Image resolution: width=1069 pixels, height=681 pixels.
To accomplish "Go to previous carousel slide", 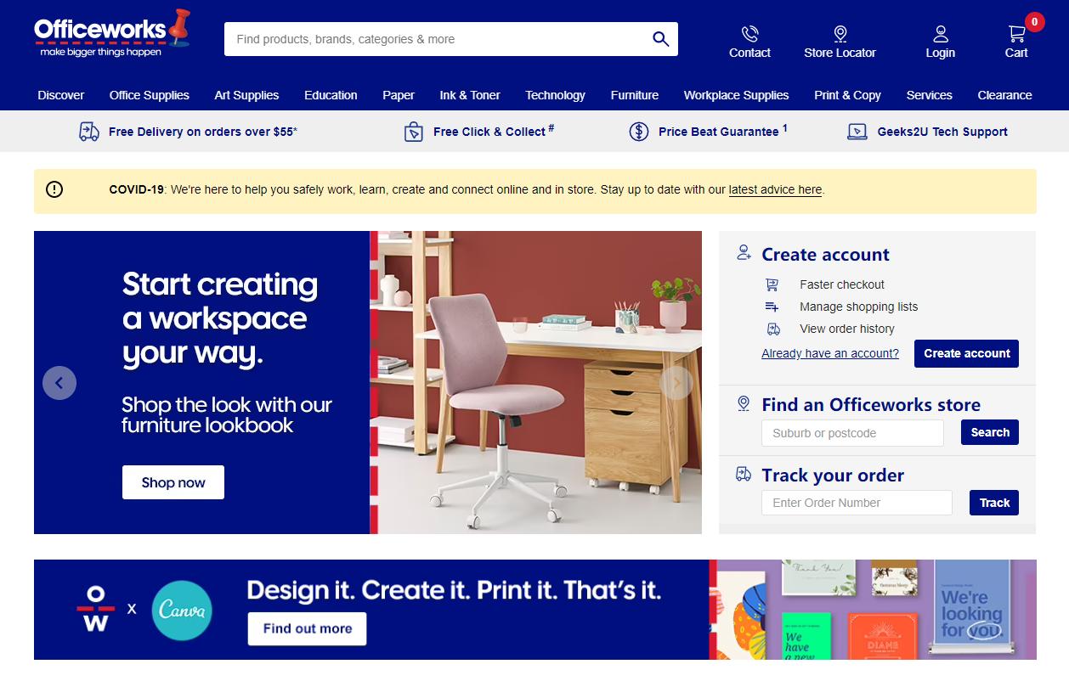I will pos(59,383).
